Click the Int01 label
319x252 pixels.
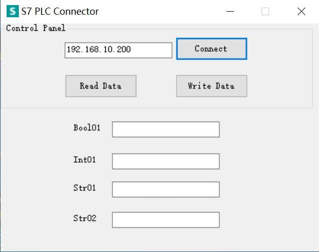[84, 160]
